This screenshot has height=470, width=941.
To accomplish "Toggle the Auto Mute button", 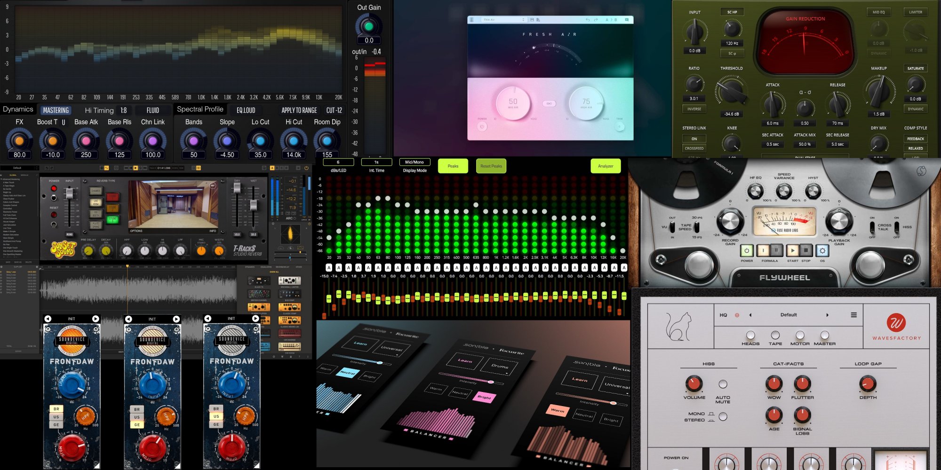I will tap(723, 384).
